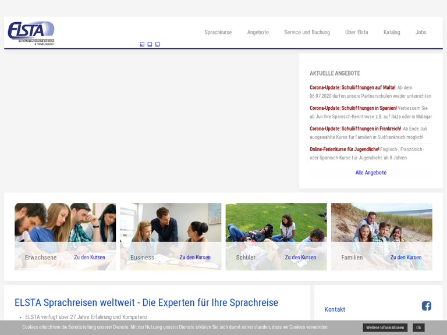Screen dimensions: 447x335
Task: Click the second small slider icon
Action: click(150, 44)
